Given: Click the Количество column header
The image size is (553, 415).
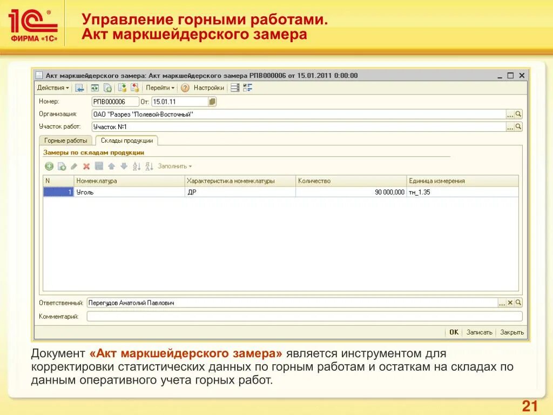Looking at the screenshot, I should point(351,180).
